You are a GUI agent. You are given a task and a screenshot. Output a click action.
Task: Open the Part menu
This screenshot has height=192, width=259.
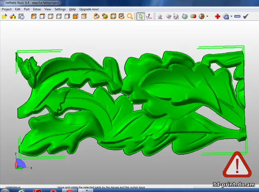(27, 9)
